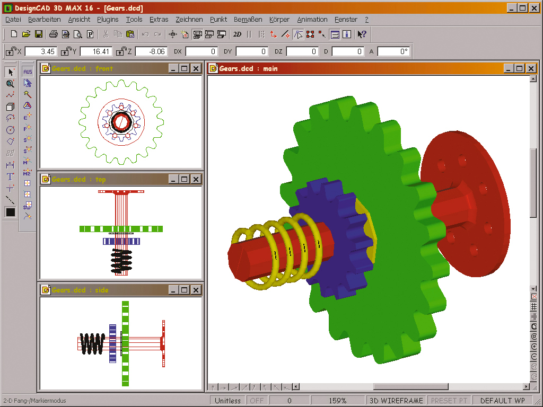
Task: Open the Animation menu
Action: point(312,19)
